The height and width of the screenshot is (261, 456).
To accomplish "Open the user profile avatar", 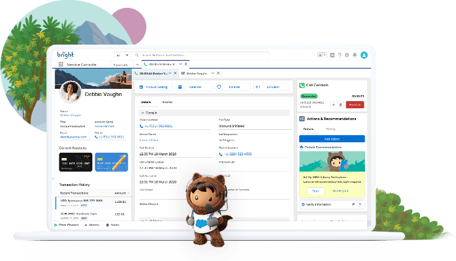I will pyautogui.click(x=364, y=55).
